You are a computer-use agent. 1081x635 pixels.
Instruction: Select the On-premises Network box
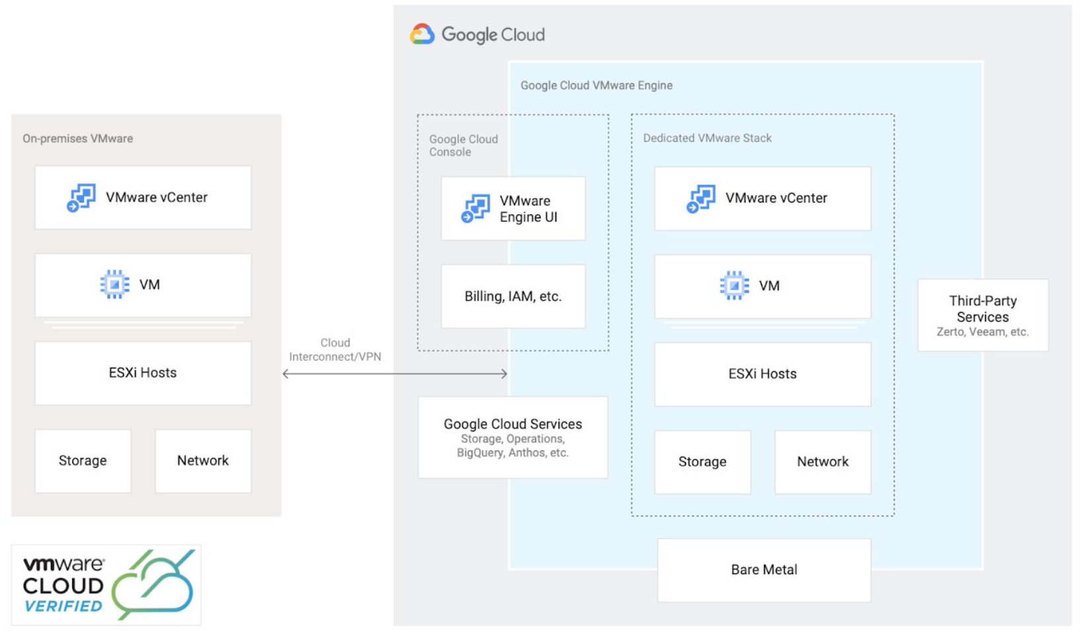(203, 461)
